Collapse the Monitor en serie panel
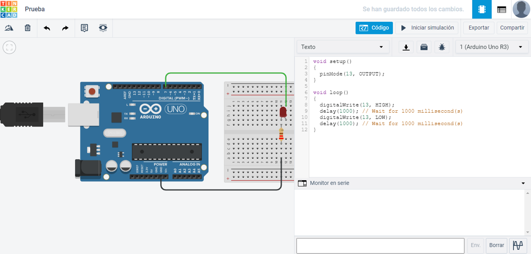This screenshot has height=254, width=531. (x=523, y=183)
